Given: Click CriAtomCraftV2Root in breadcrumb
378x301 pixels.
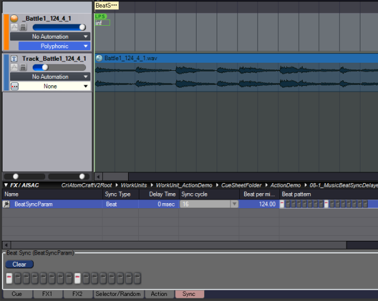Looking at the screenshot, I should coord(87,185).
